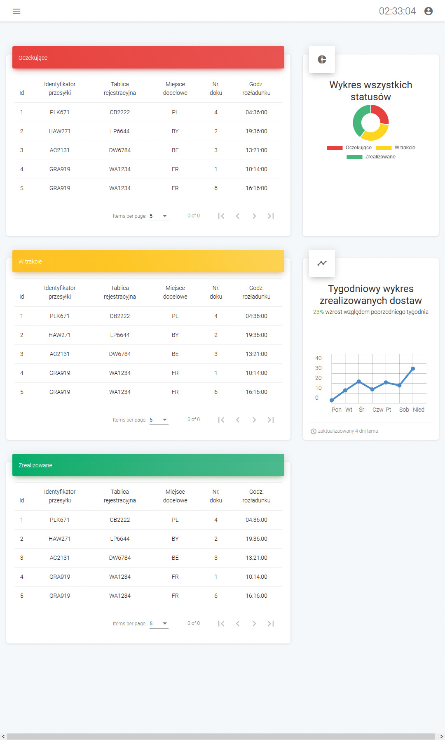
Task: Toggle Zrealizowane series in the chart legend
Action: click(371, 157)
